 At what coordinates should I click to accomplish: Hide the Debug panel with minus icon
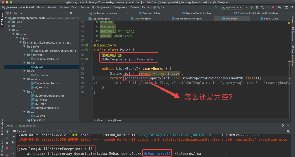288,125
